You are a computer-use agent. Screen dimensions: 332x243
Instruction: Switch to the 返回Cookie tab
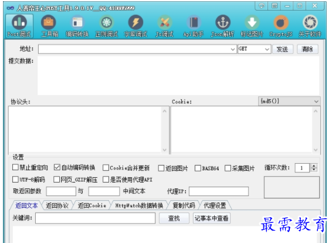click(92, 205)
